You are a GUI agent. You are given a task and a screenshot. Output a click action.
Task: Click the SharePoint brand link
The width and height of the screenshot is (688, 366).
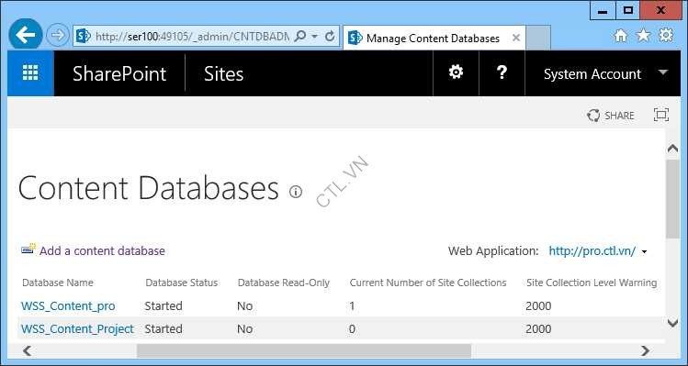coord(119,73)
